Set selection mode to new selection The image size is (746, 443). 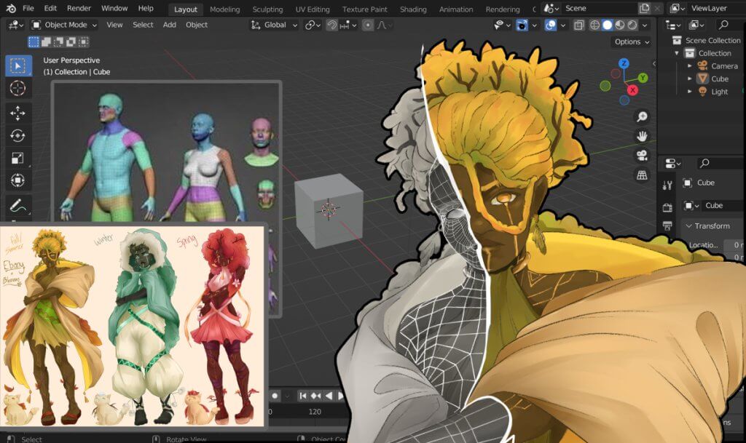pyautogui.click(x=34, y=41)
